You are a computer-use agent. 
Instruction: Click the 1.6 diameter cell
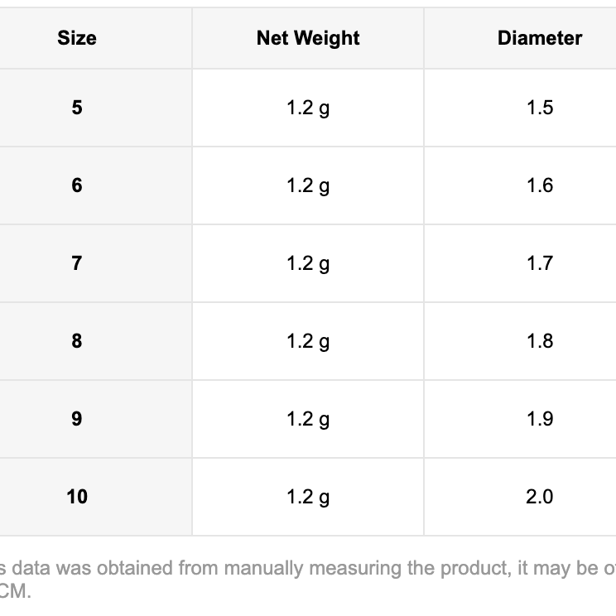[x=539, y=185]
